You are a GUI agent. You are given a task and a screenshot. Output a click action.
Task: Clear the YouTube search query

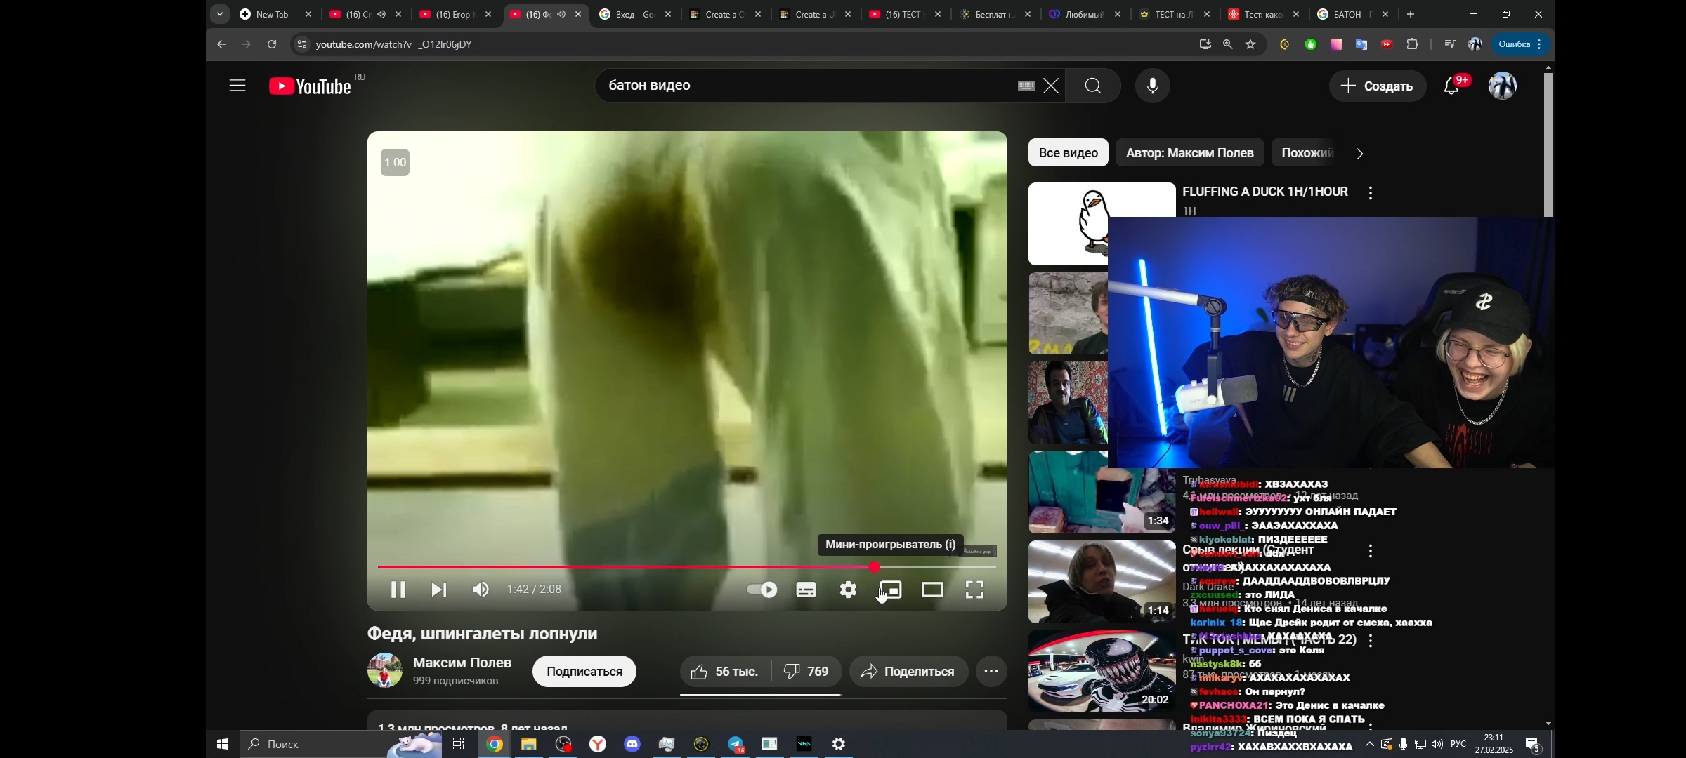pos(1051,86)
